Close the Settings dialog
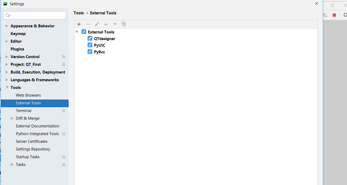The height and width of the screenshot is (185, 347). [317, 4]
